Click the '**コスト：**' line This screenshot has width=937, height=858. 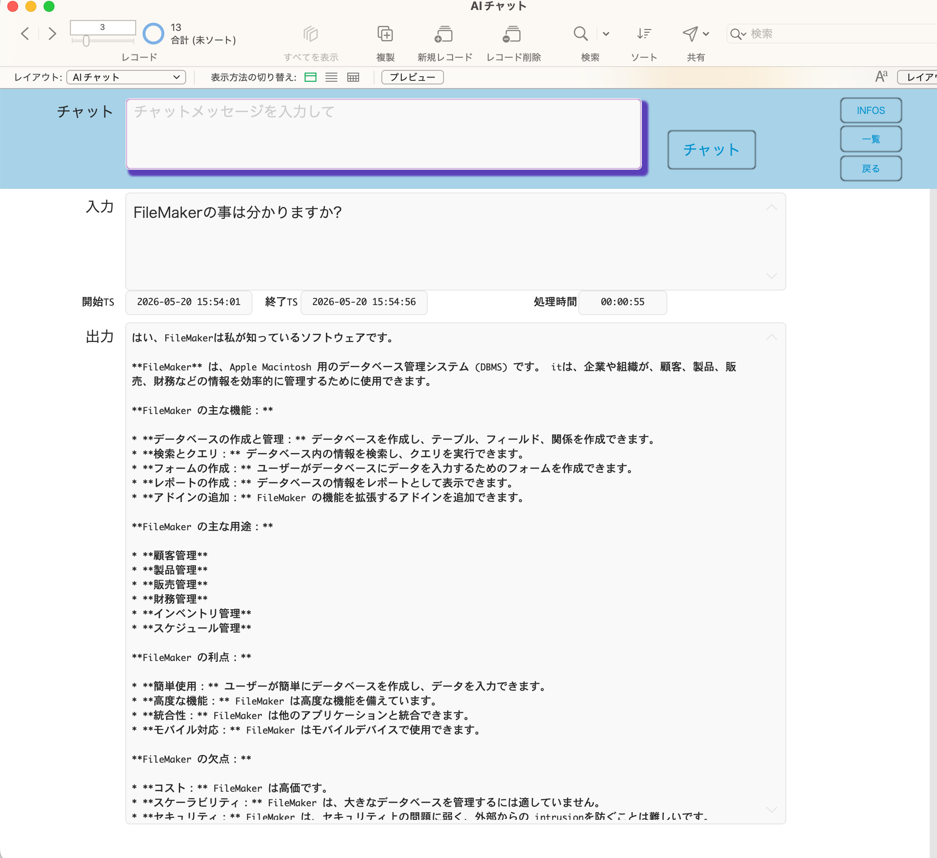coord(231,788)
